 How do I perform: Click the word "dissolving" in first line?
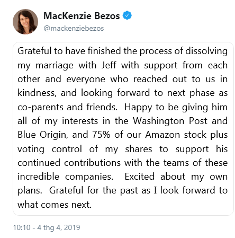(206, 51)
